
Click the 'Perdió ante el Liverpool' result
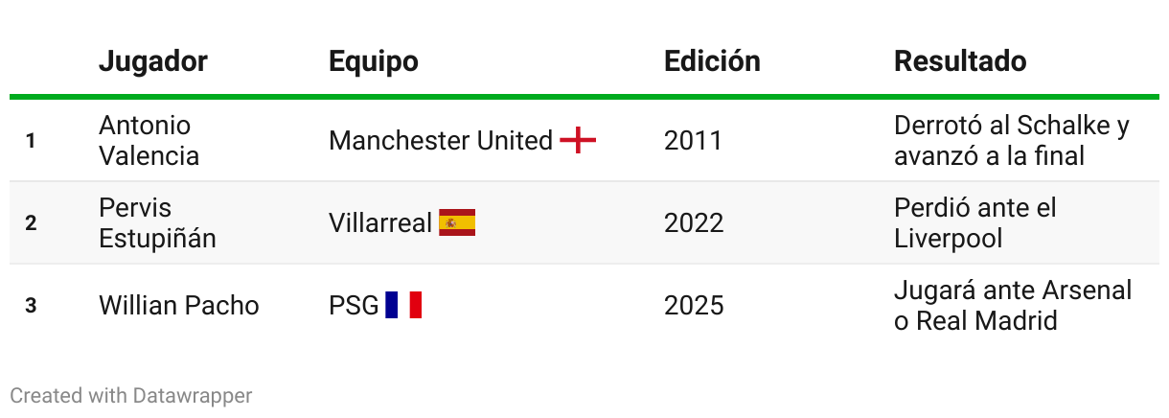click(975, 223)
